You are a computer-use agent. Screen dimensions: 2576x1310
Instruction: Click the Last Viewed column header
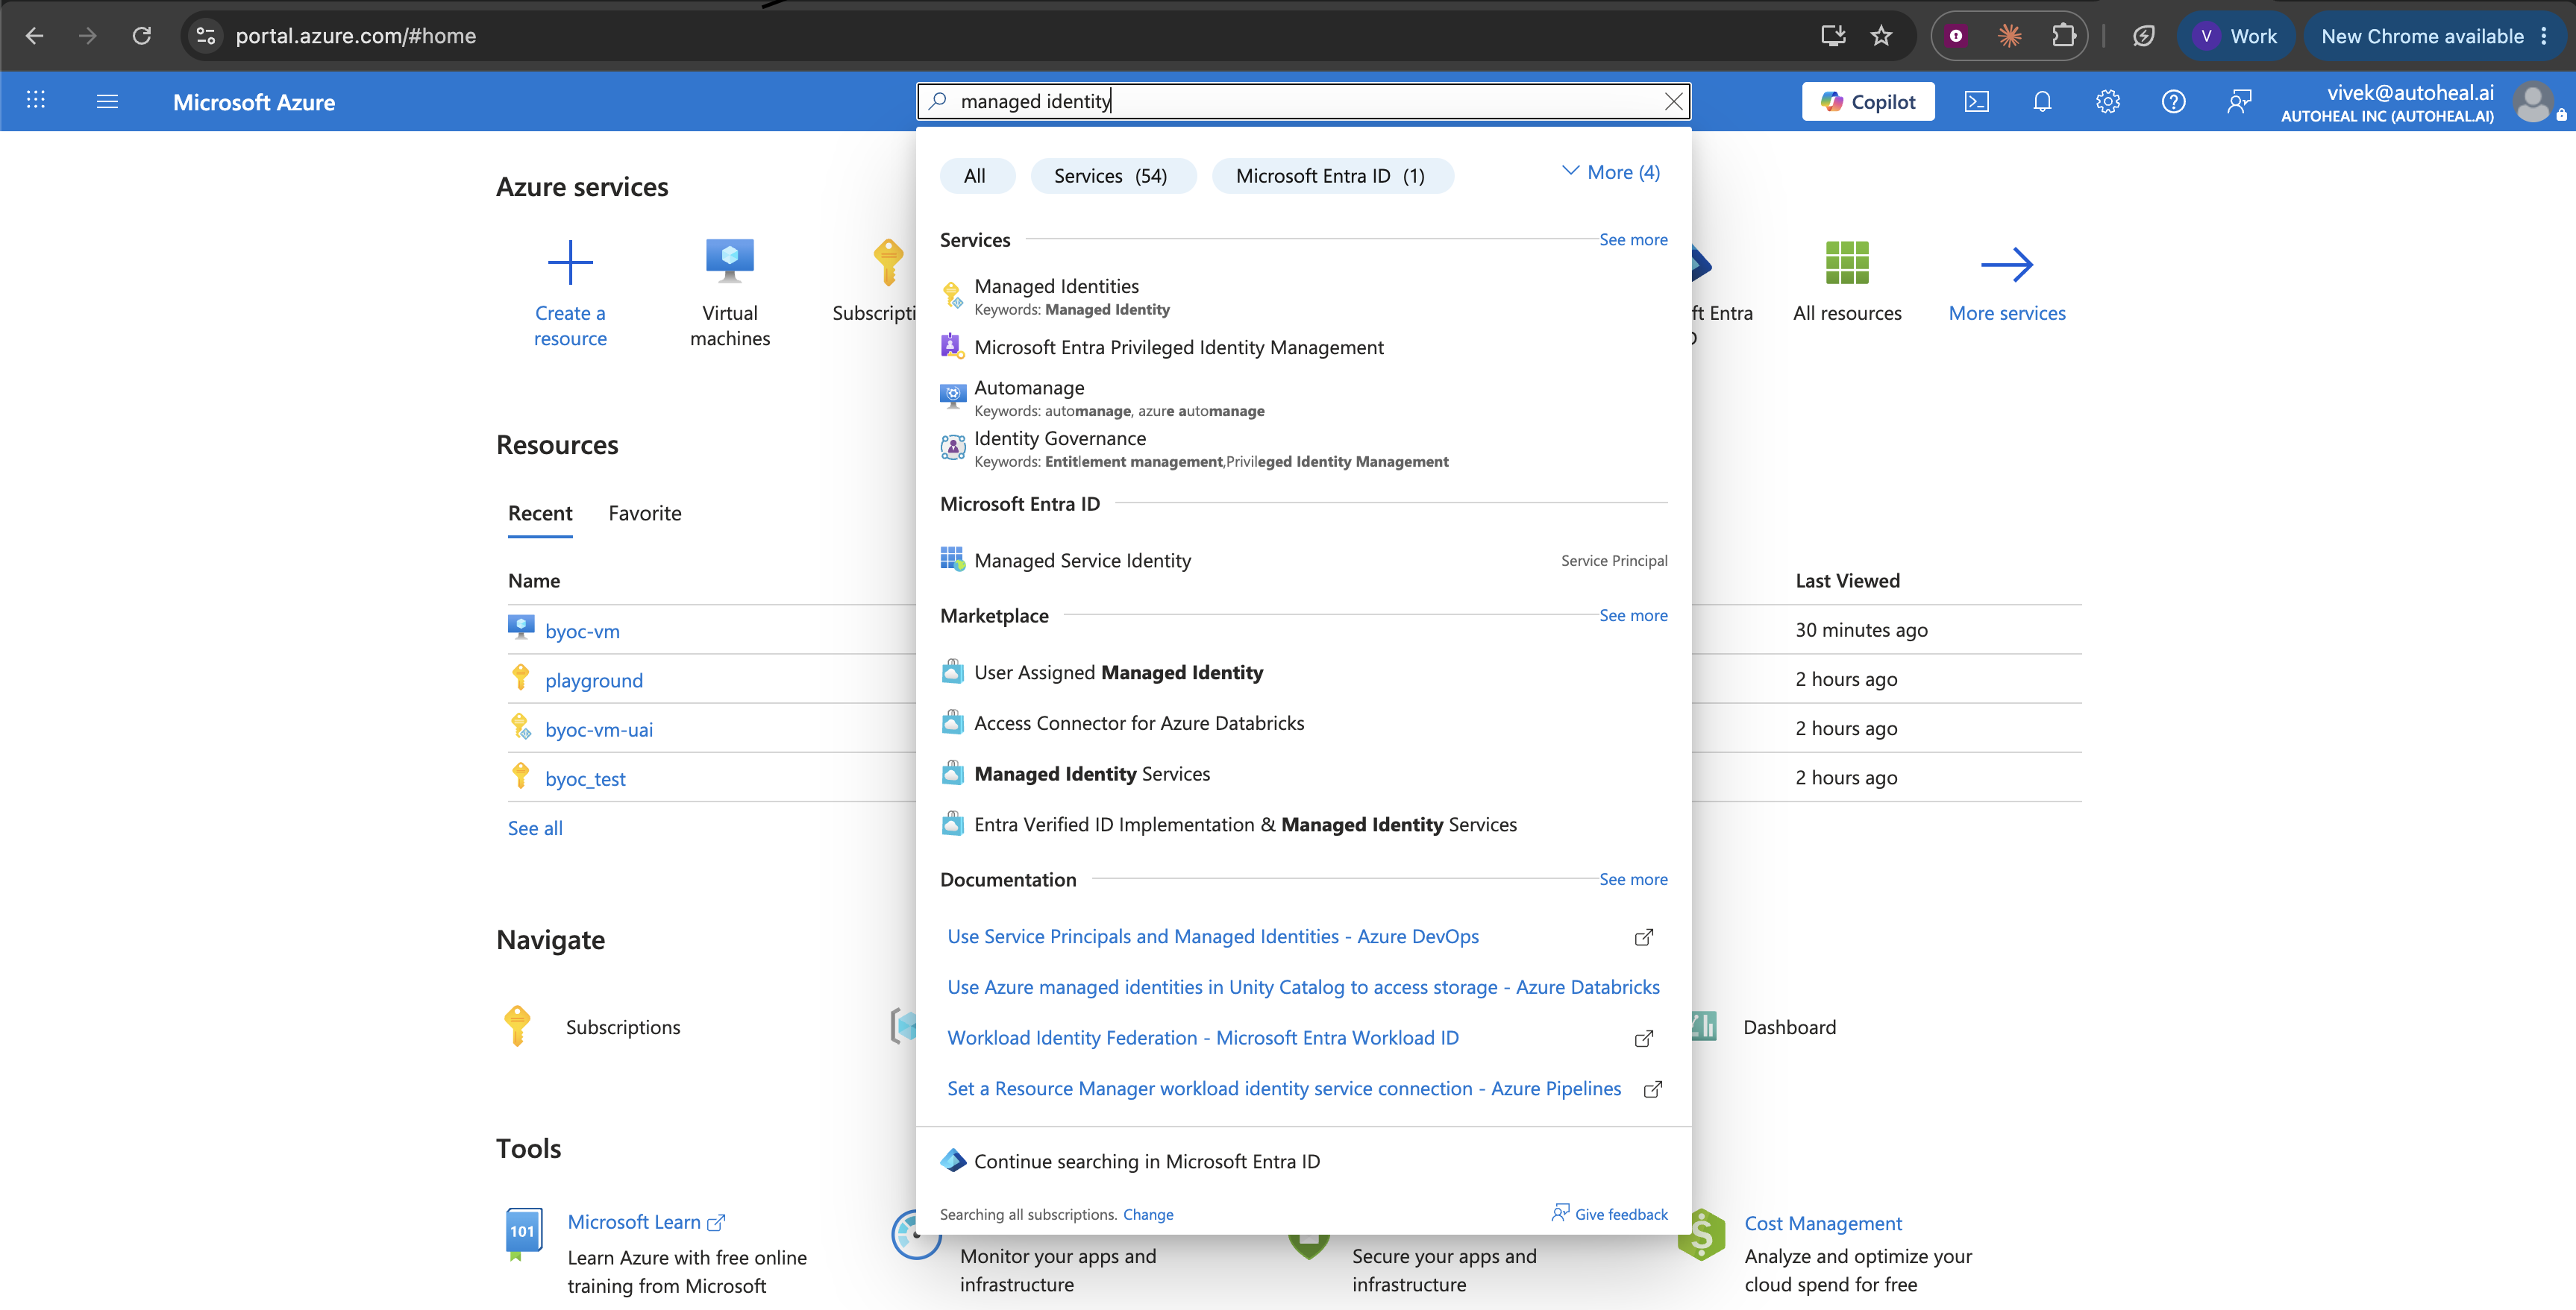coord(1847,581)
